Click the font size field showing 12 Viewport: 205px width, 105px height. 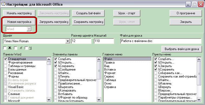click(x=81, y=41)
